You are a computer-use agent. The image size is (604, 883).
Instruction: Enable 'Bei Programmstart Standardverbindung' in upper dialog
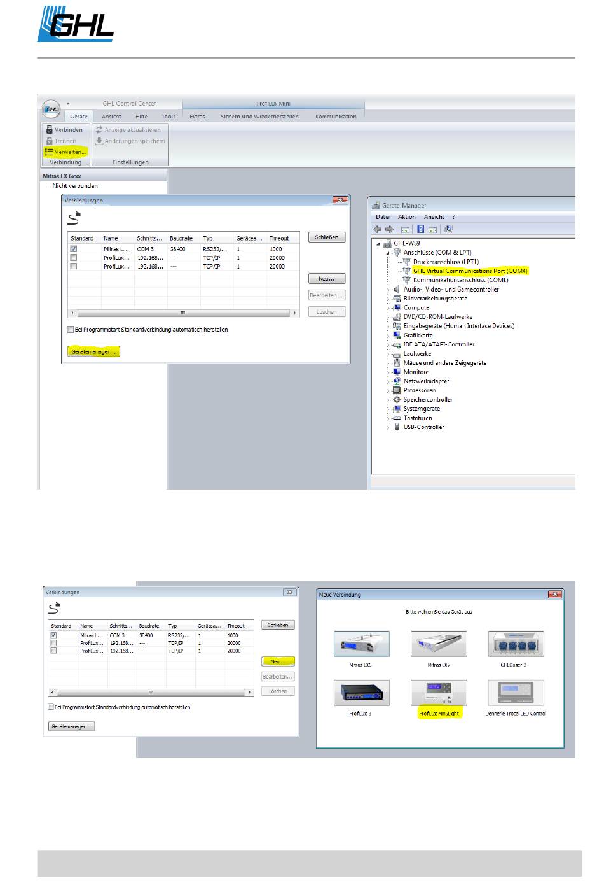tap(71, 330)
